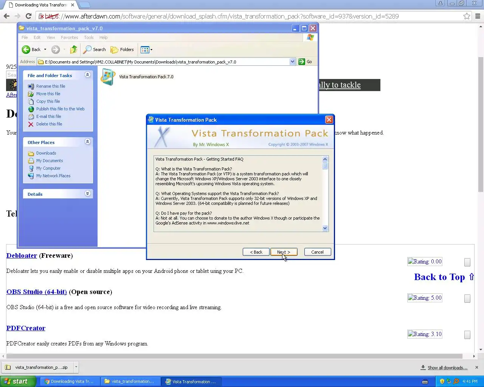
Task: Open My Network Places link
Action: [x=53, y=176]
